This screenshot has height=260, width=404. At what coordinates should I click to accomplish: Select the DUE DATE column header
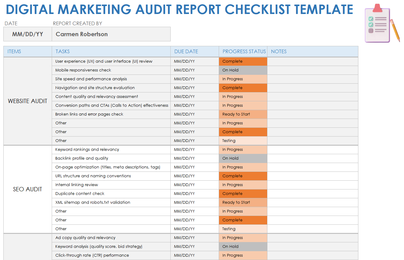pyautogui.click(x=194, y=51)
